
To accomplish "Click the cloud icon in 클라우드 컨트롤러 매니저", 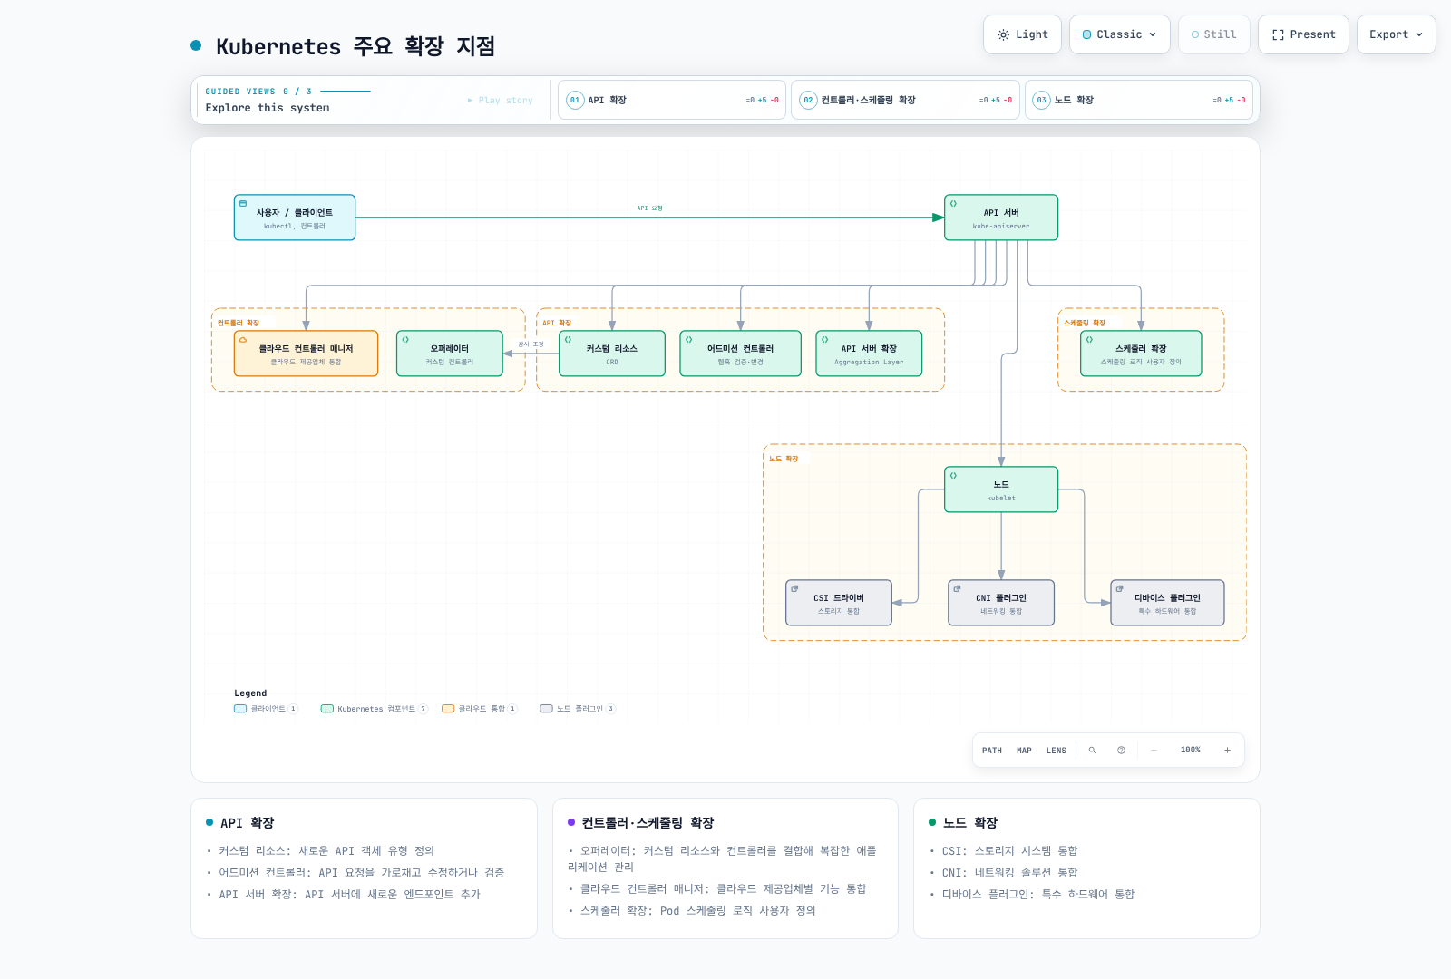I will [x=243, y=340].
